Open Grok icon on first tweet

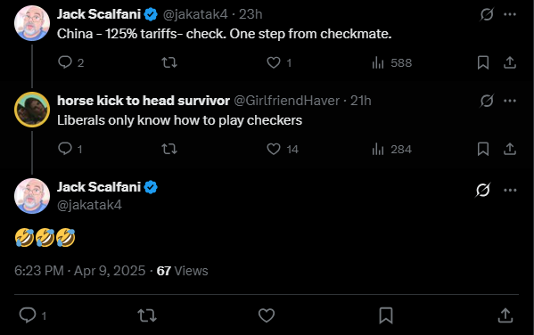coord(487,14)
